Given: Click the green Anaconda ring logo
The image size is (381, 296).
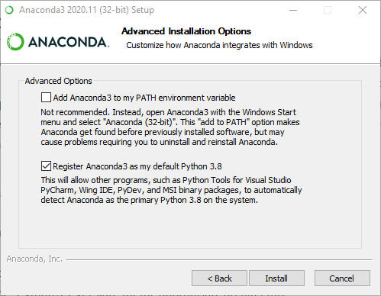Looking at the screenshot, I should tap(15, 42).
